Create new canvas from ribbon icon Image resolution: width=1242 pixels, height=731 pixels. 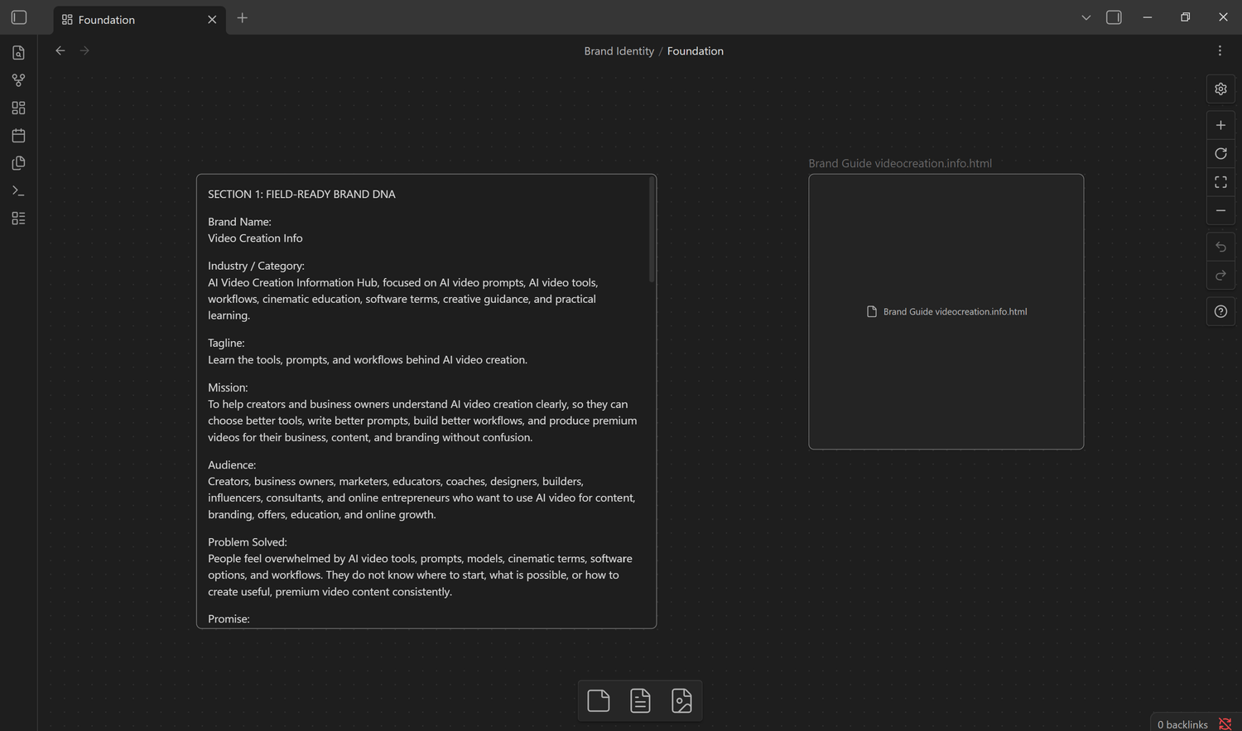click(18, 108)
